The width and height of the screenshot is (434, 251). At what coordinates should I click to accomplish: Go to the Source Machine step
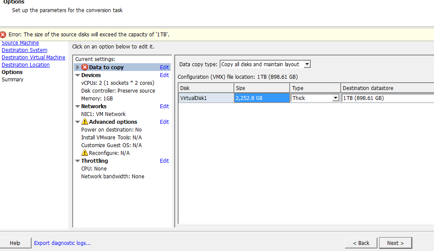(x=20, y=43)
